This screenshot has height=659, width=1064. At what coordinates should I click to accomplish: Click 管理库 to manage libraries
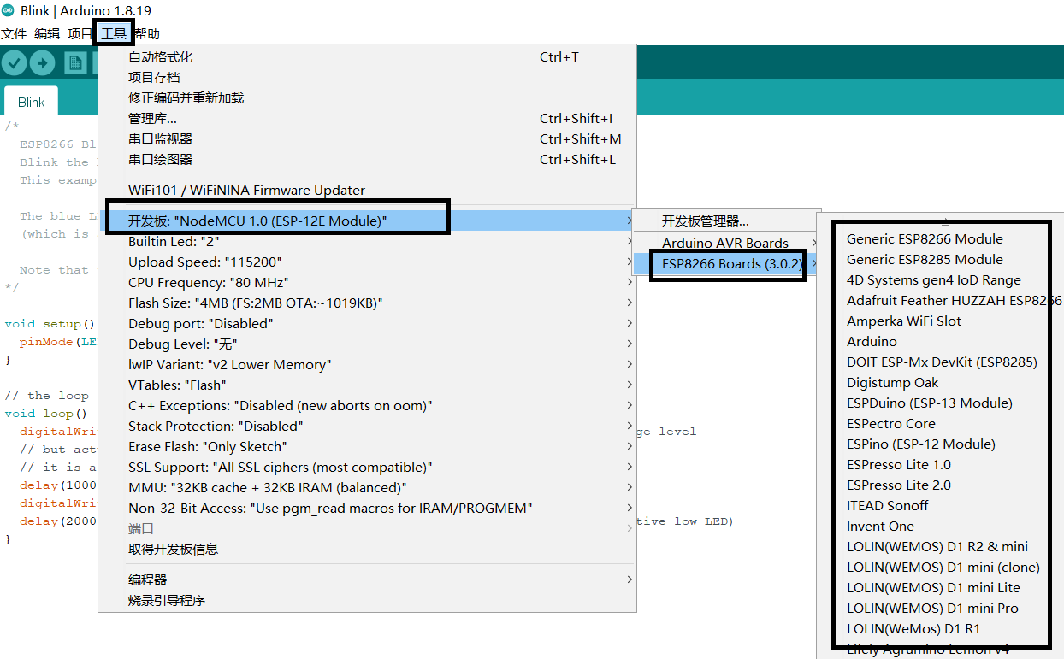coord(152,118)
